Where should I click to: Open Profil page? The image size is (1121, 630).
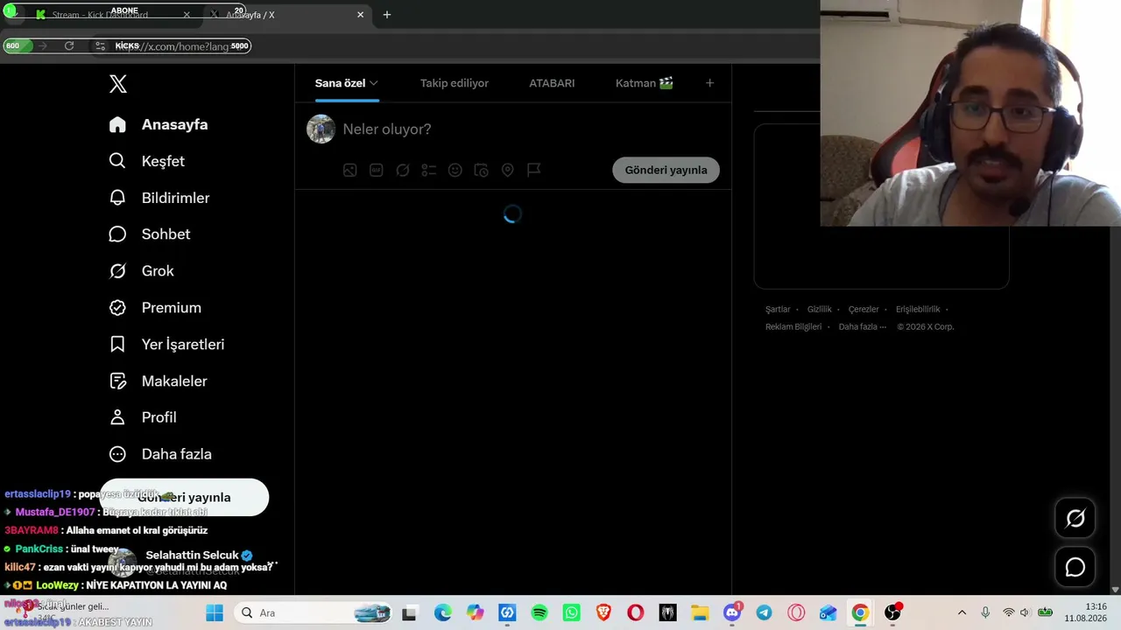point(142,417)
